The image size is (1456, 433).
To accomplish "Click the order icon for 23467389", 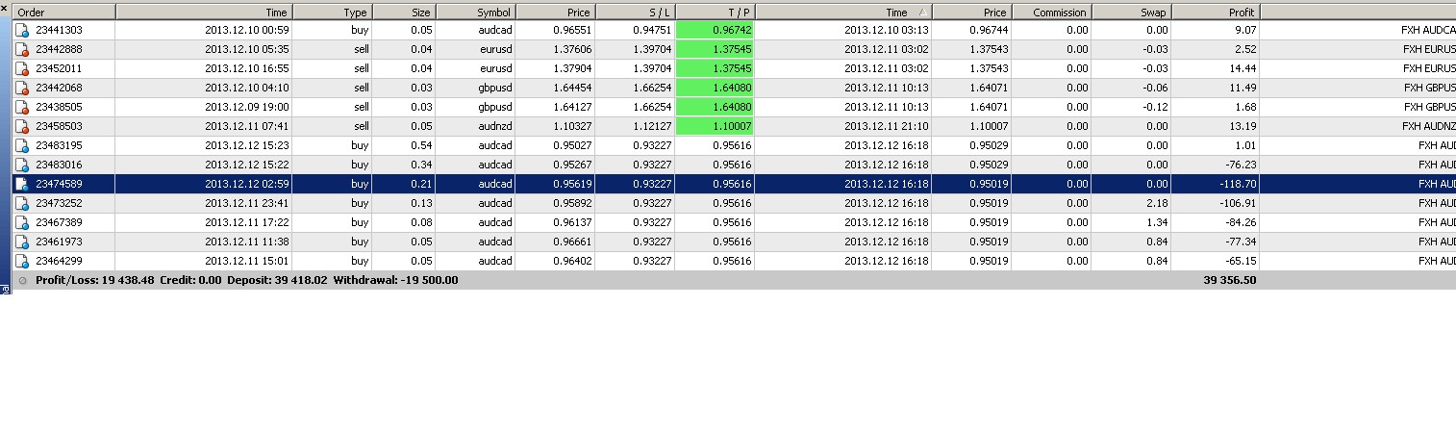I will pyautogui.click(x=21, y=222).
